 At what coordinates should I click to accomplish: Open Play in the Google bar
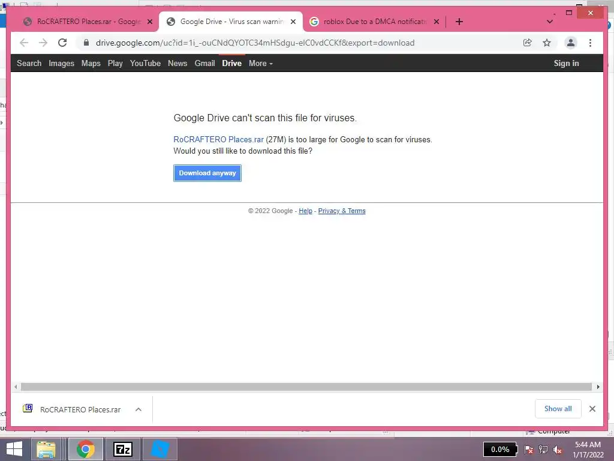(x=115, y=63)
